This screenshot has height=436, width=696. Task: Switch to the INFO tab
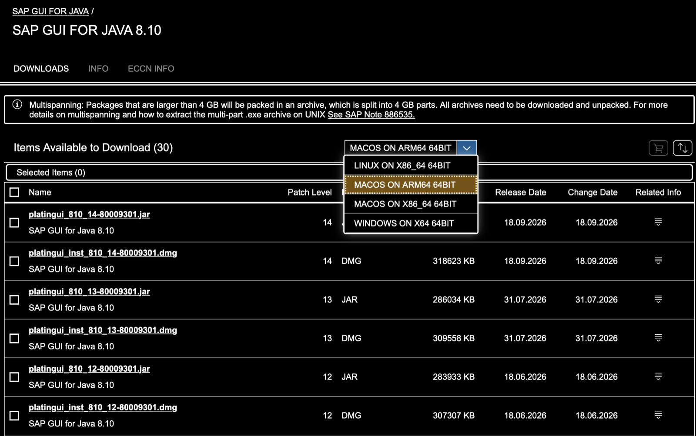click(98, 69)
